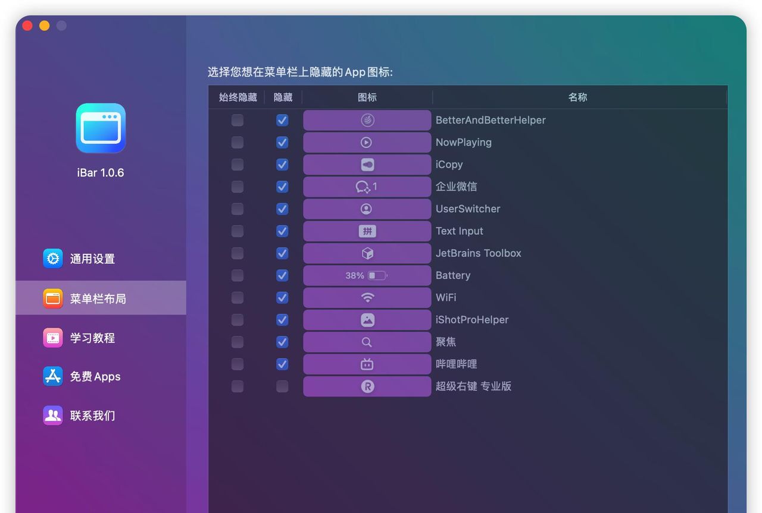762x513 pixels.
Task: Select the iCopy name text
Action: click(449, 165)
